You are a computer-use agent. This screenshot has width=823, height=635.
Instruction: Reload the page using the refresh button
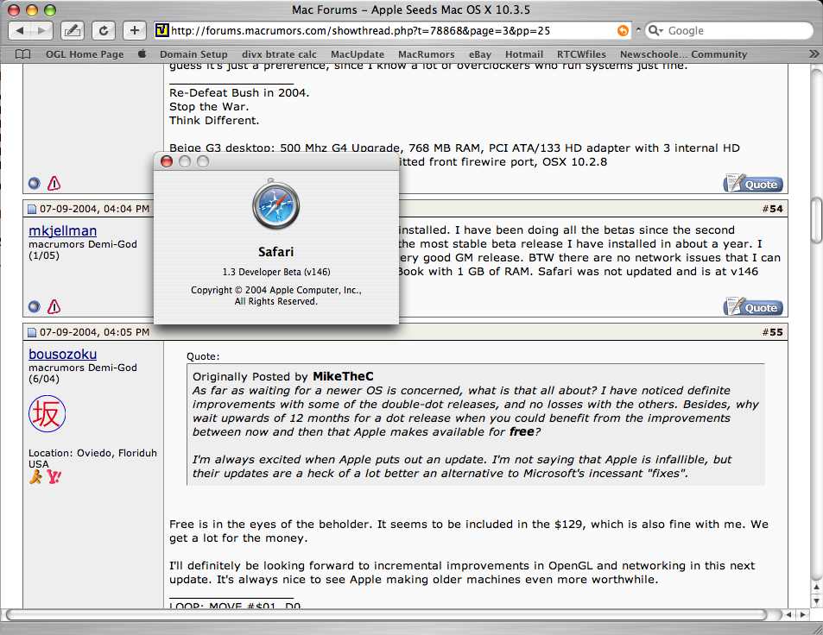pyautogui.click(x=104, y=30)
